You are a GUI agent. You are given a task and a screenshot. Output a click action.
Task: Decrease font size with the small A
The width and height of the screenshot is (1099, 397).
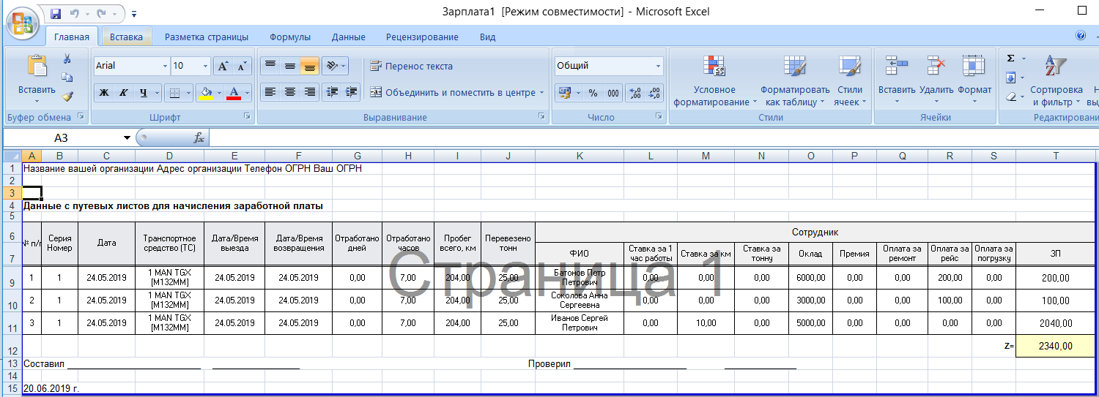243,66
